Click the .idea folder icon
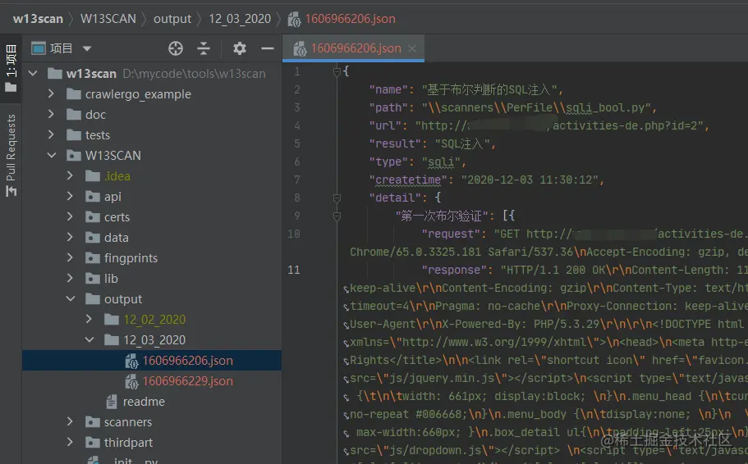The image size is (748, 464). click(93, 175)
